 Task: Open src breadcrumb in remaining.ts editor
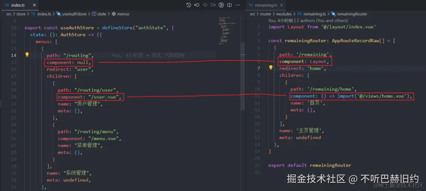[x=253, y=14]
